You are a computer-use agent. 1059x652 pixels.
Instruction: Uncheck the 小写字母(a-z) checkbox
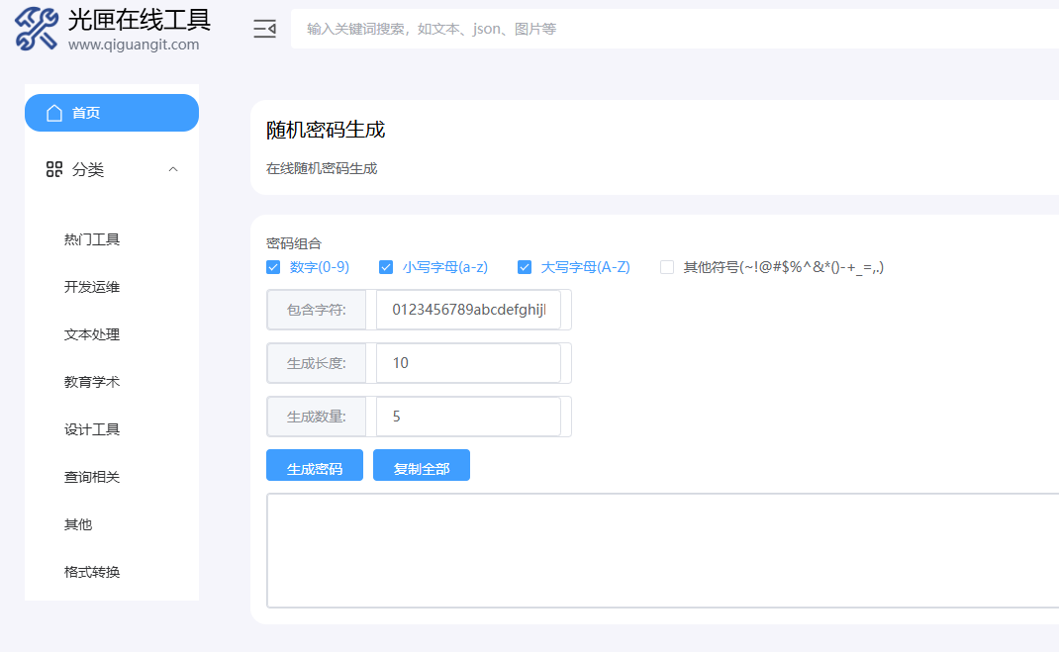[386, 267]
